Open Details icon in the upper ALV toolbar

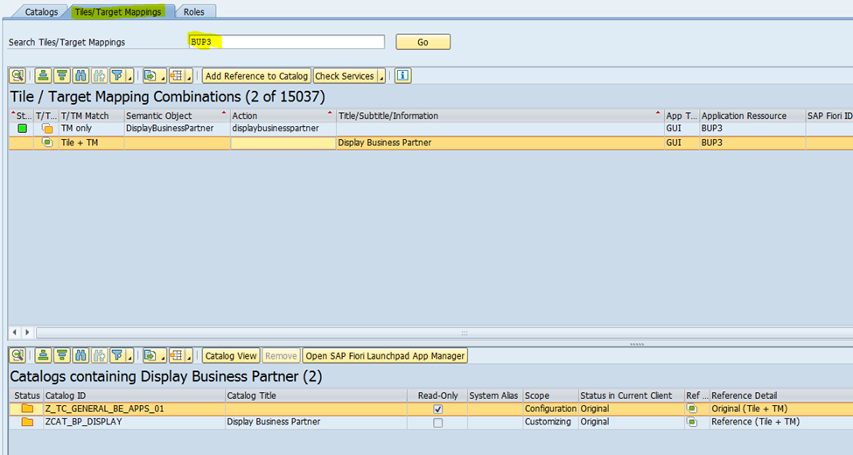click(17, 75)
